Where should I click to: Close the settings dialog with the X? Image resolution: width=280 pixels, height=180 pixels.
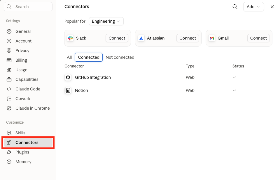pyautogui.click(x=272, y=7)
